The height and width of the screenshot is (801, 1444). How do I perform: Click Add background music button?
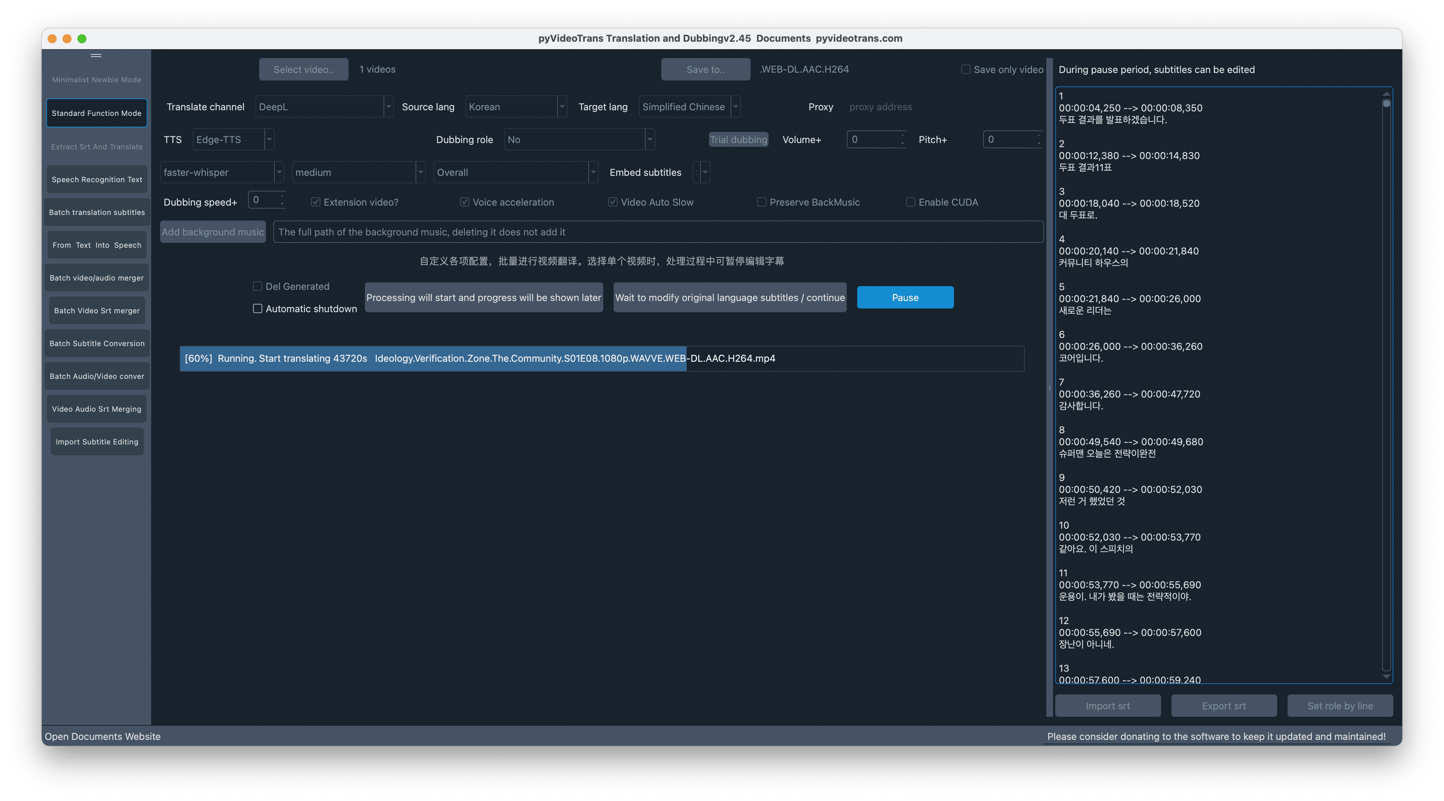(213, 232)
